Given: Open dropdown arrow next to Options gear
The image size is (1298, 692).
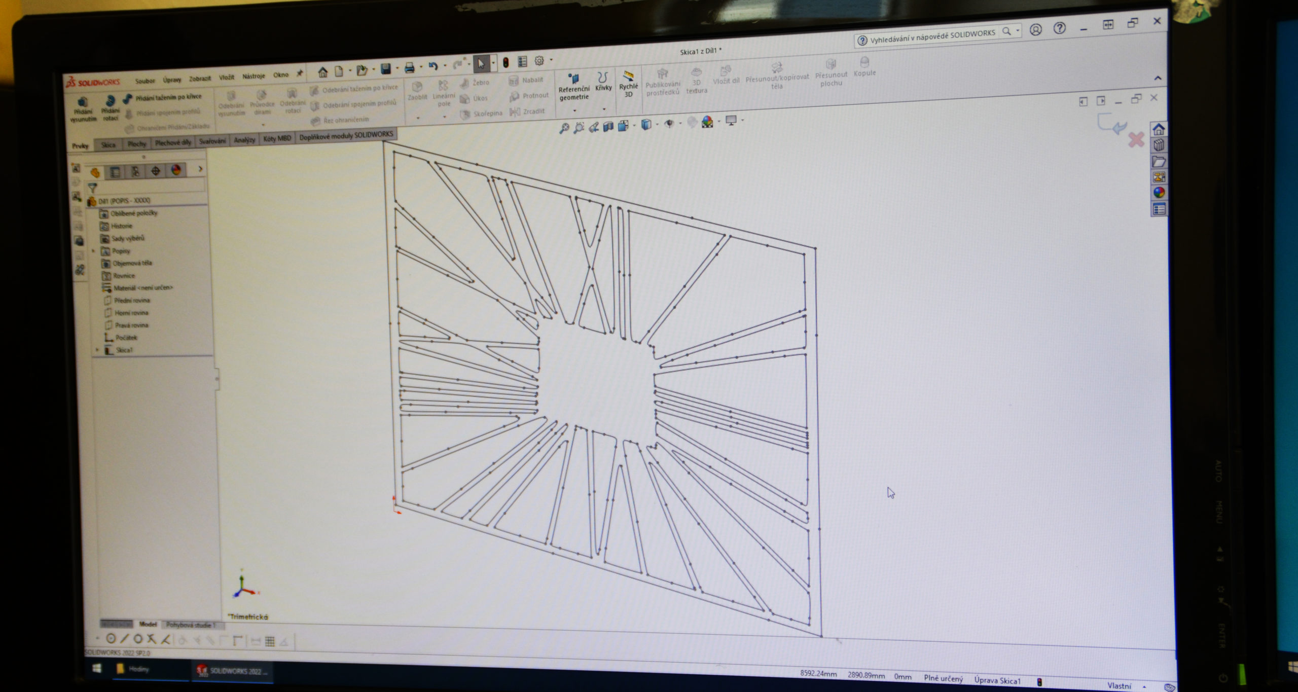Looking at the screenshot, I should [x=551, y=60].
